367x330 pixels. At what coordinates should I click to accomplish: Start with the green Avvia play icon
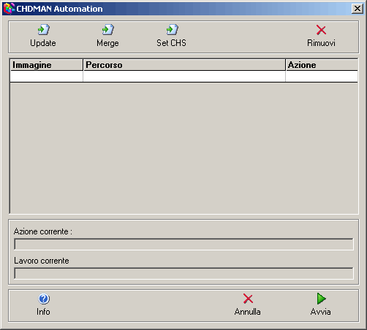click(x=321, y=299)
